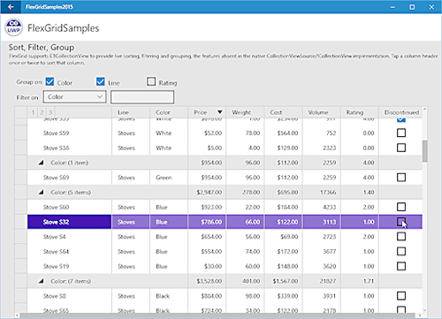Click the filter text input box
442x319 pixels.
click(142, 97)
